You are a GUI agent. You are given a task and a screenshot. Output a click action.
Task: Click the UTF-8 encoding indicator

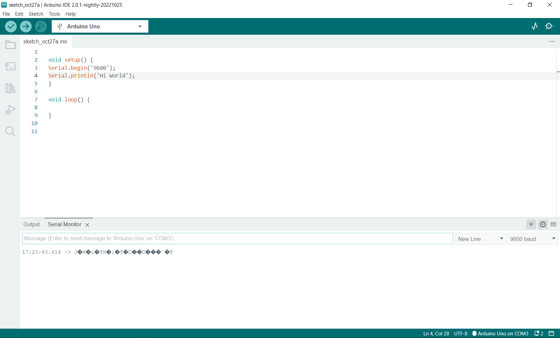coord(461,333)
